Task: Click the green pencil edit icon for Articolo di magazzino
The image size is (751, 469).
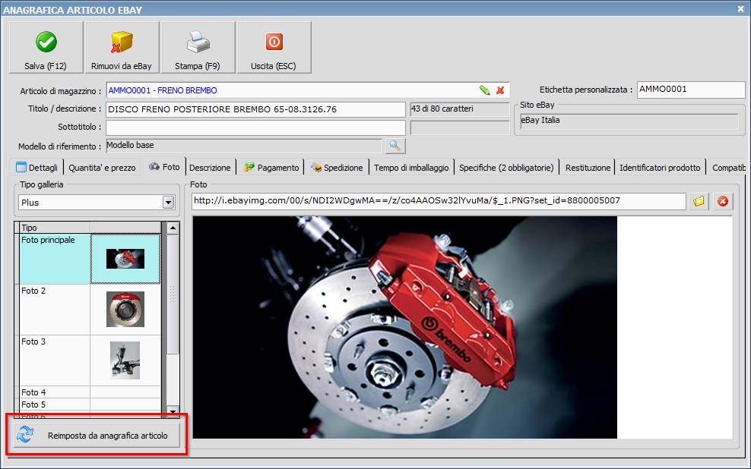Action: click(484, 90)
